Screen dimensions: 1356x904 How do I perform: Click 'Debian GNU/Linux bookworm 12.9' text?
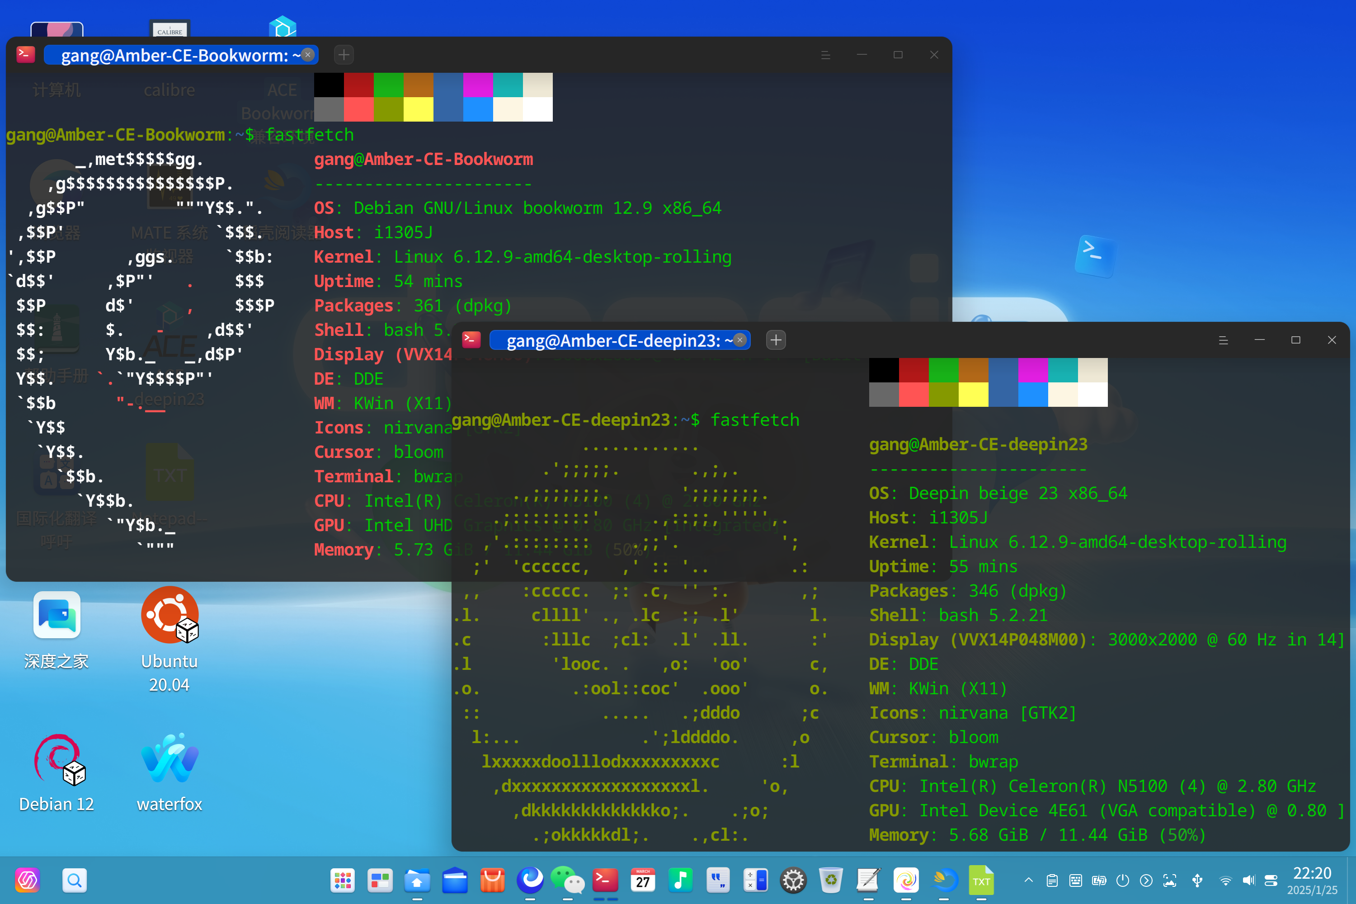(x=503, y=207)
